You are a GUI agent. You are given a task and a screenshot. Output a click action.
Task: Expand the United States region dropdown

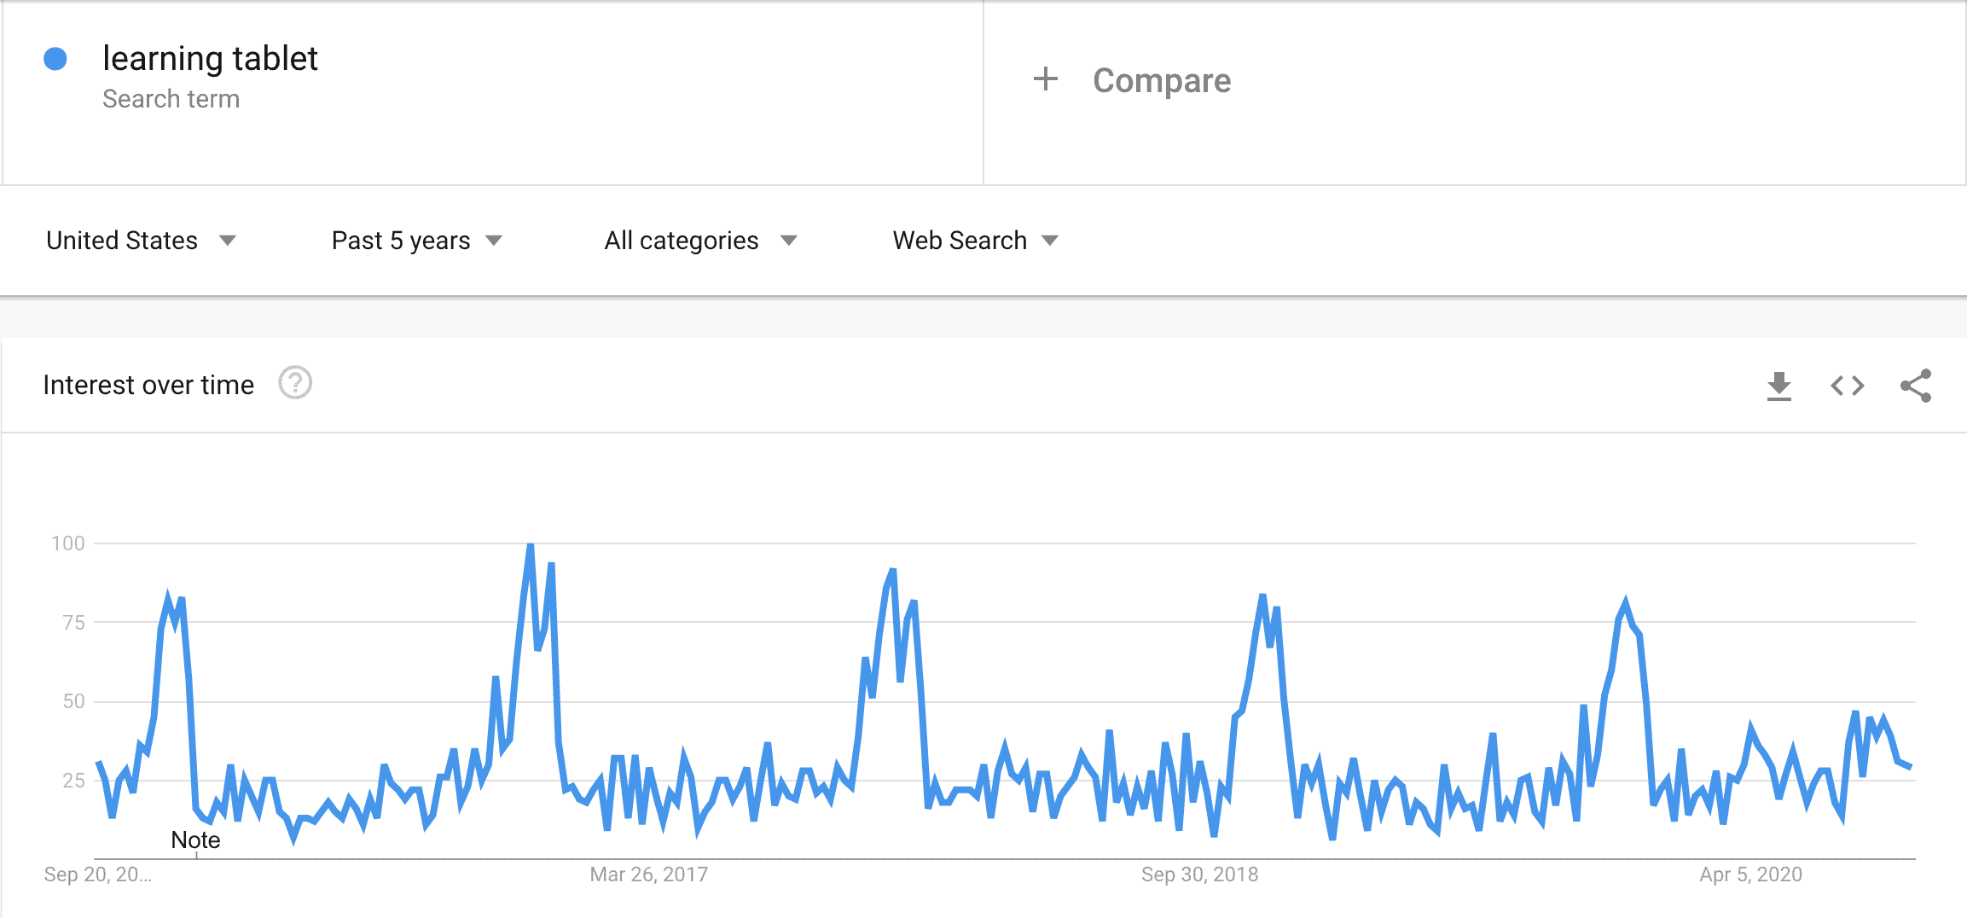pyautogui.click(x=141, y=241)
